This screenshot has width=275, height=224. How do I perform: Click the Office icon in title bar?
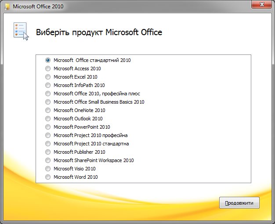click(7, 7)
